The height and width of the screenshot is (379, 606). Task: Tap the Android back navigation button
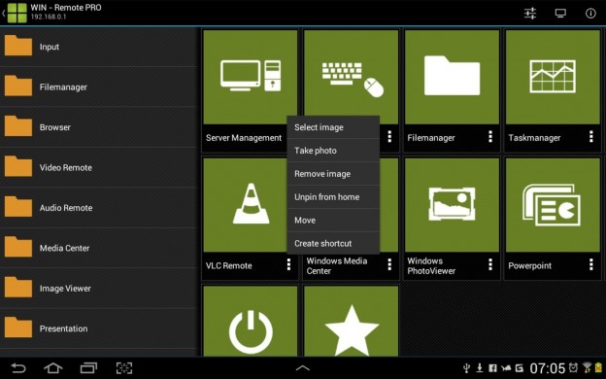[17, 367]
